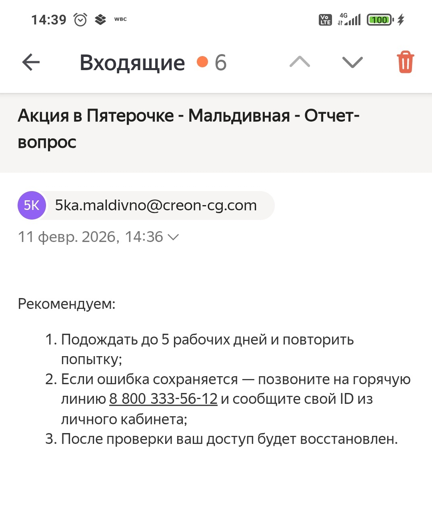Call hotline 8 800 333-56-12 link

pyautogui.click(x=163, y=399)
